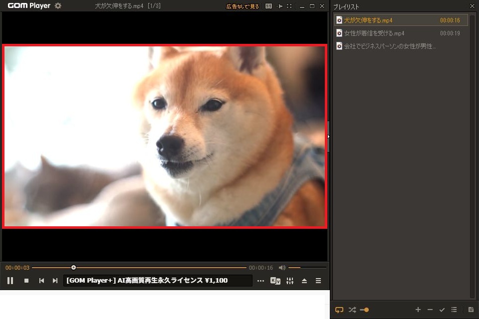Set the video to 1:1 size
Image resolution: width=479 pixels, height=319 pixels.
[268, 6]
